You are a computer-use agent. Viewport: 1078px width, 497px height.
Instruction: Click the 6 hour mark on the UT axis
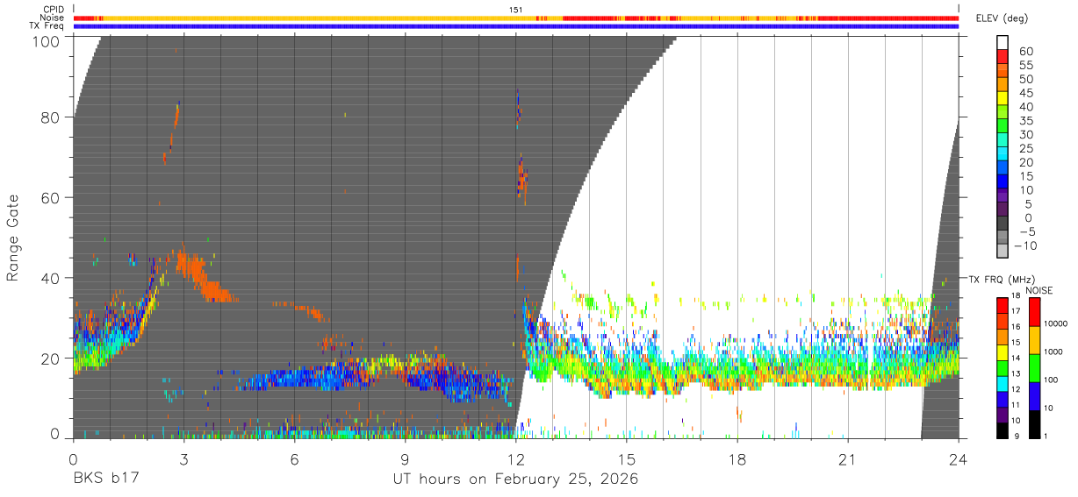[294, 458]
